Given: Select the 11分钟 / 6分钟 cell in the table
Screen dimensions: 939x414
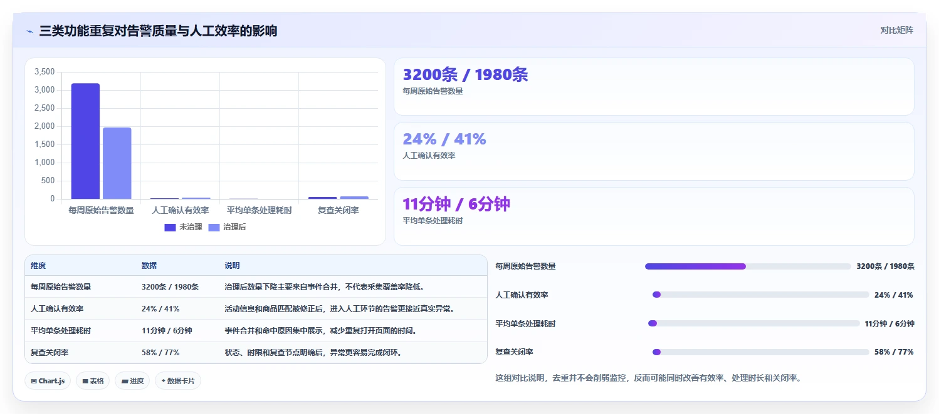Looking at the screenshot, I should pos(167,331).
